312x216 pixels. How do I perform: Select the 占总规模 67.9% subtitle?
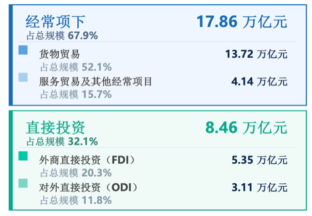(x=62, y=36)
